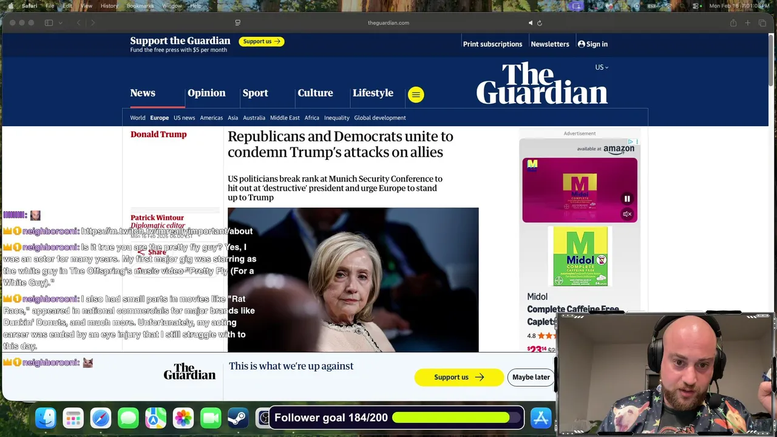The image size is (777, 437).
Task: Select the Culture section tab
Action: [315, 93]
